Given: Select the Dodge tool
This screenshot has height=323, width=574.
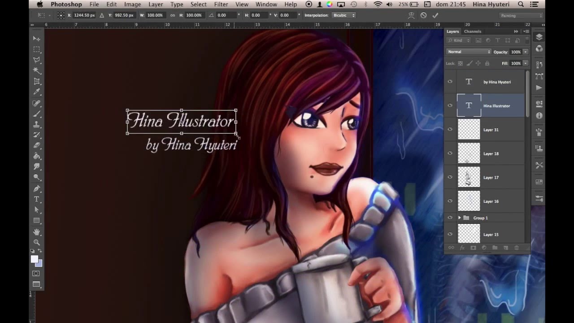Looking at the screenshot, I should tap(37, 177).
